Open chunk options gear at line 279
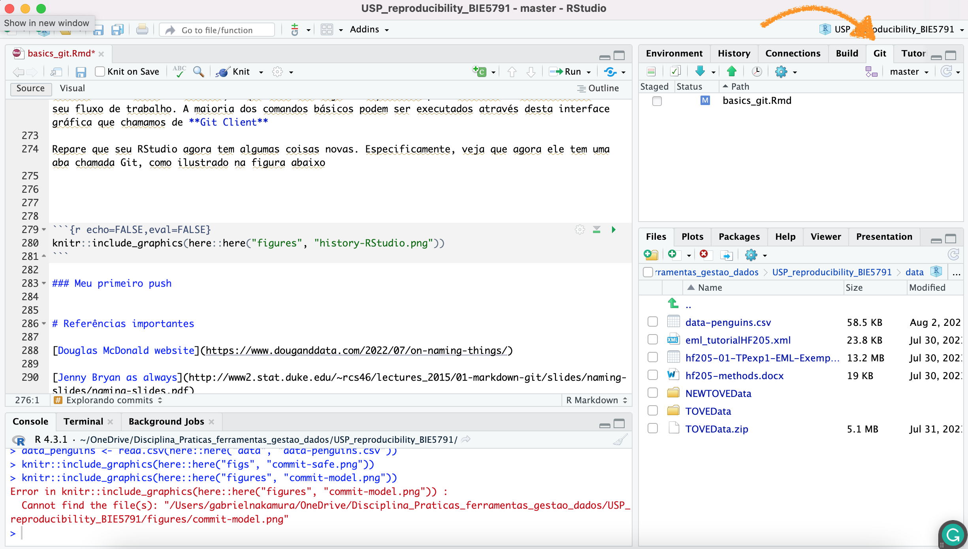This screenshot has width=968, height=549. pyautogui.click(x=580, y=229)
